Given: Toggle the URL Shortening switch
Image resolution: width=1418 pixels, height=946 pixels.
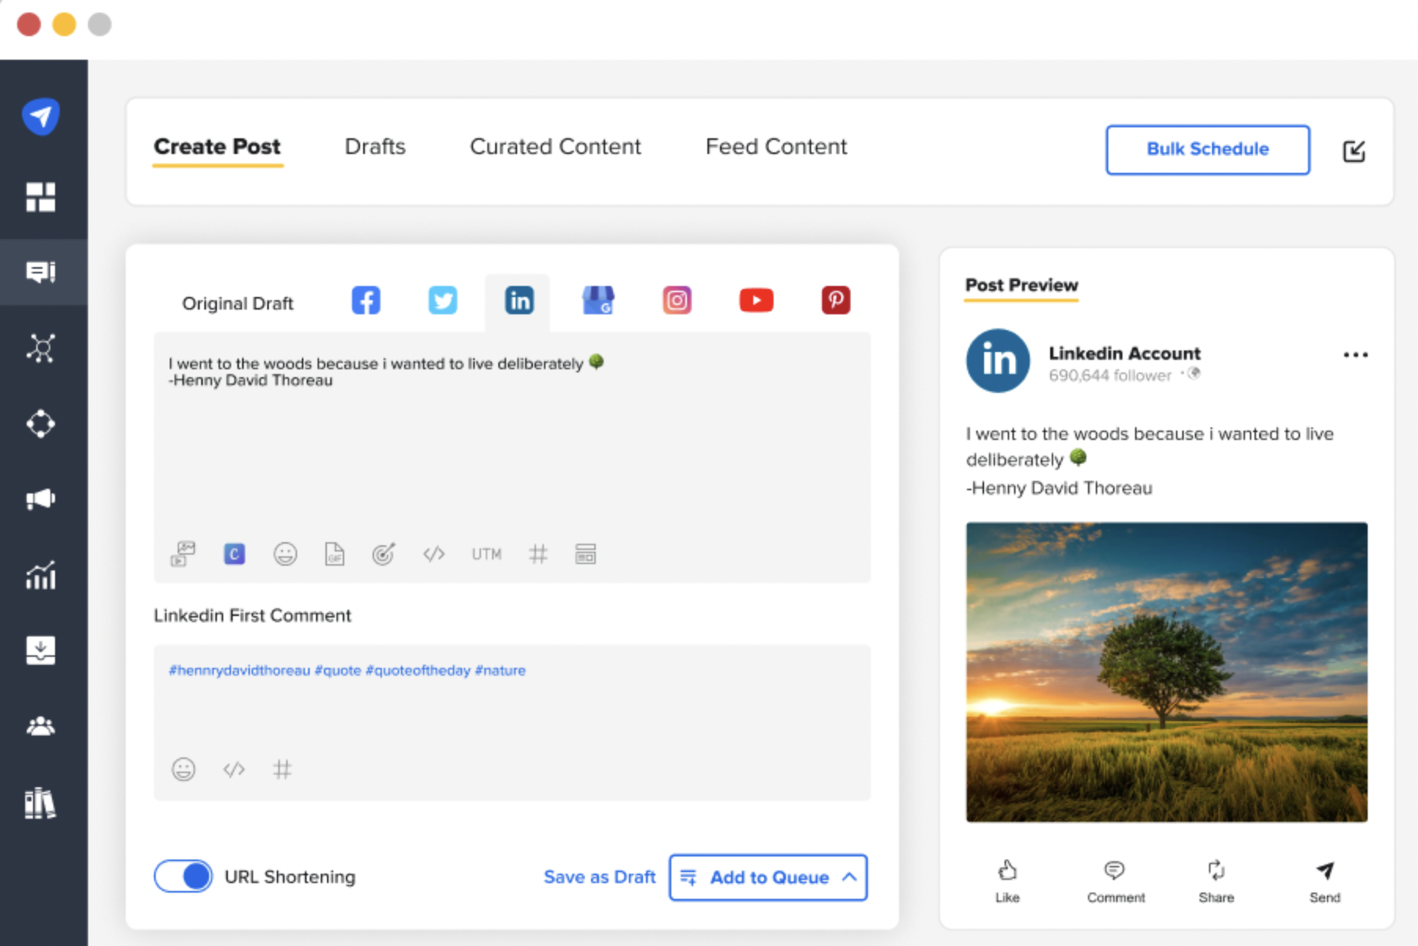Looking at the screenshot, I should [183, 876].
